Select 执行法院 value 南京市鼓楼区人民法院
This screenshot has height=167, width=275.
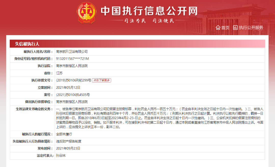[72, 66]
